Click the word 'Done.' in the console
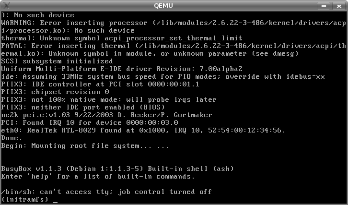Viewport: 348px width, 205px height. 12,138
